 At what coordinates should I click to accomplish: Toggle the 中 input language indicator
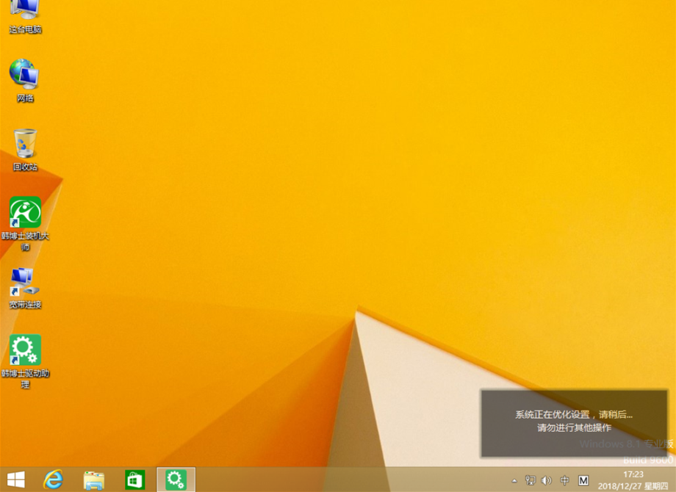[564, 481]
